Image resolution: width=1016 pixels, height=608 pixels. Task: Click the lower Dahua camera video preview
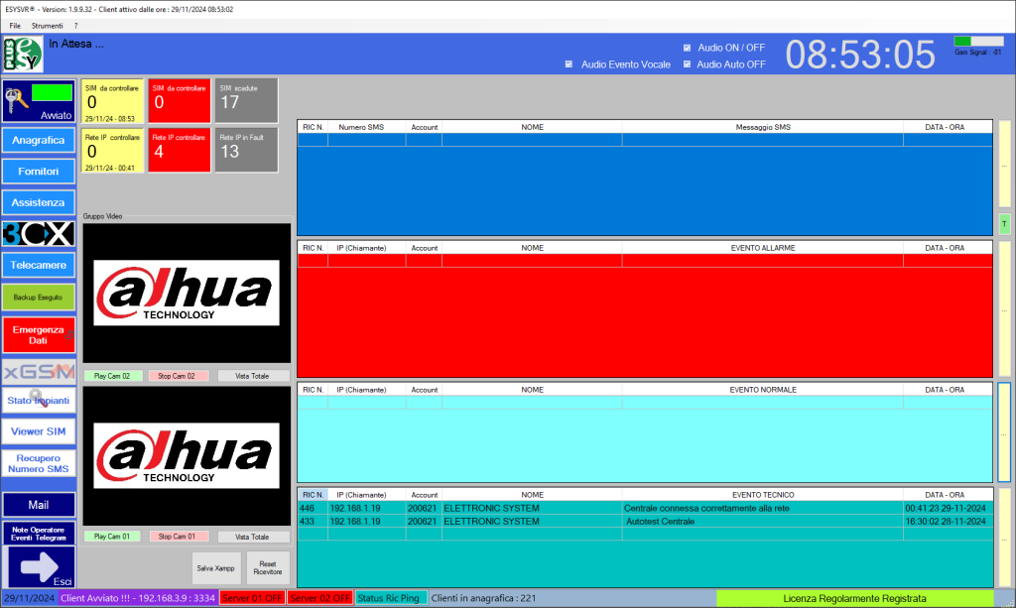pos(187,456)
